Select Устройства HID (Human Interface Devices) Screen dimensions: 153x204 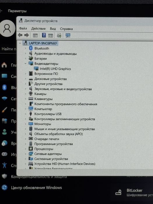pos(65,164)
